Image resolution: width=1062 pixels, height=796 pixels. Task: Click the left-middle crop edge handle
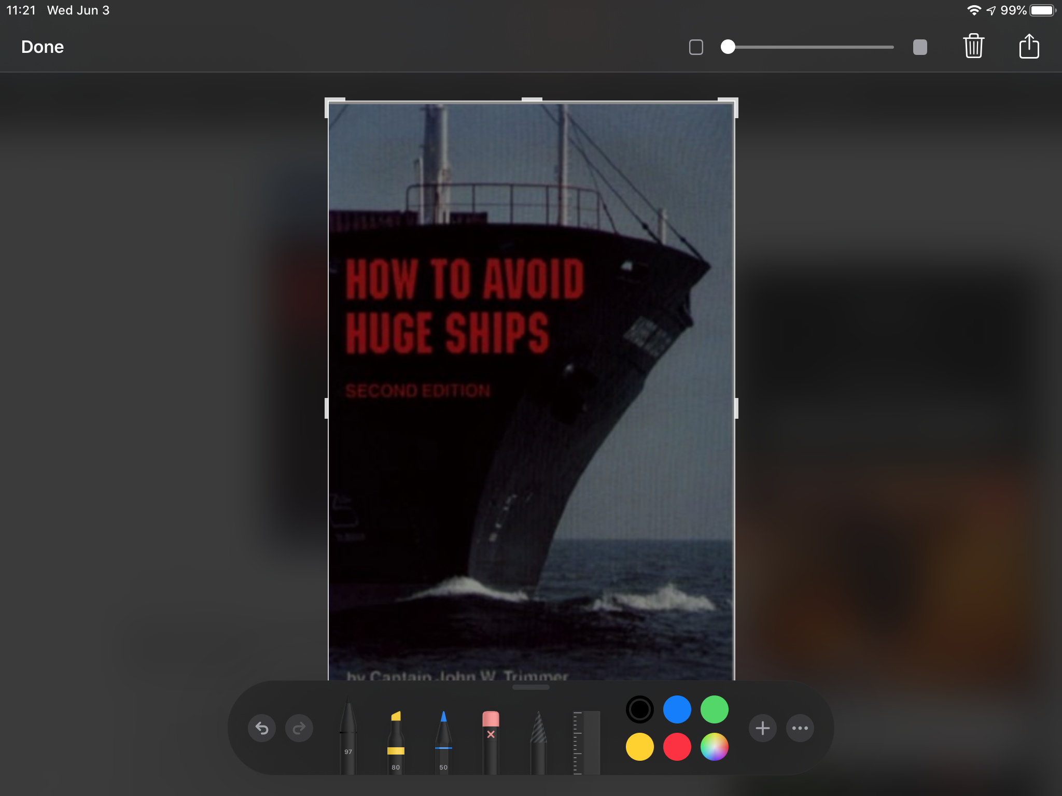click(327, 408)
